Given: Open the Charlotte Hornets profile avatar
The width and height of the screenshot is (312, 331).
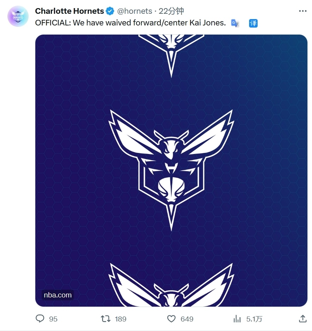Looking at the screenshot, I should click(18, 16).
